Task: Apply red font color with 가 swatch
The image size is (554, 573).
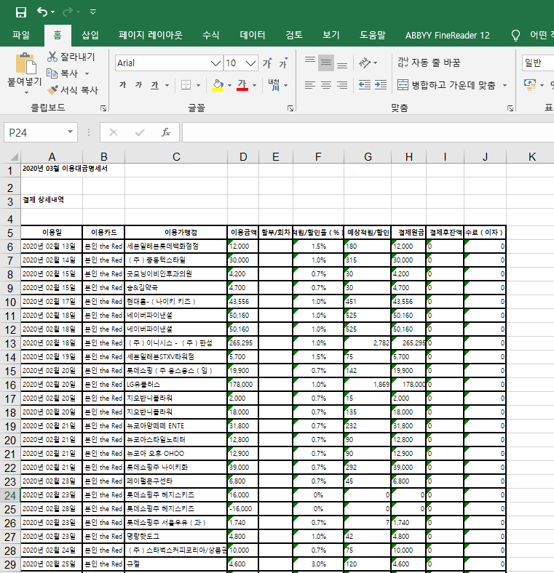Action: tap(242, 85)
